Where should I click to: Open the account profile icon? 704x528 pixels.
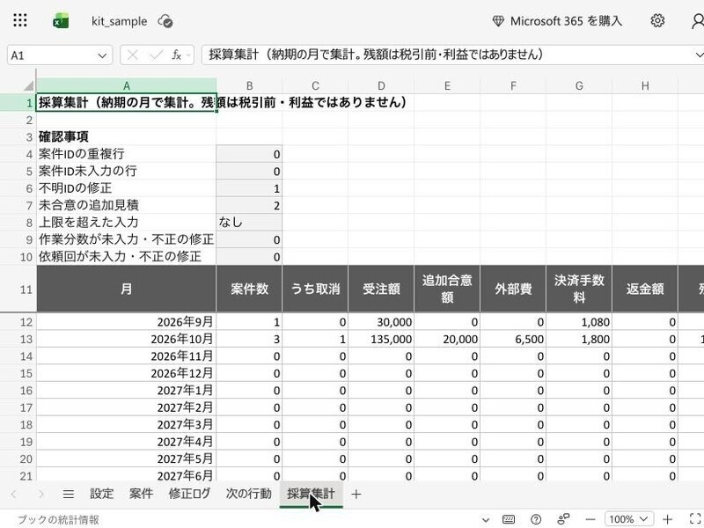(698, 20)
